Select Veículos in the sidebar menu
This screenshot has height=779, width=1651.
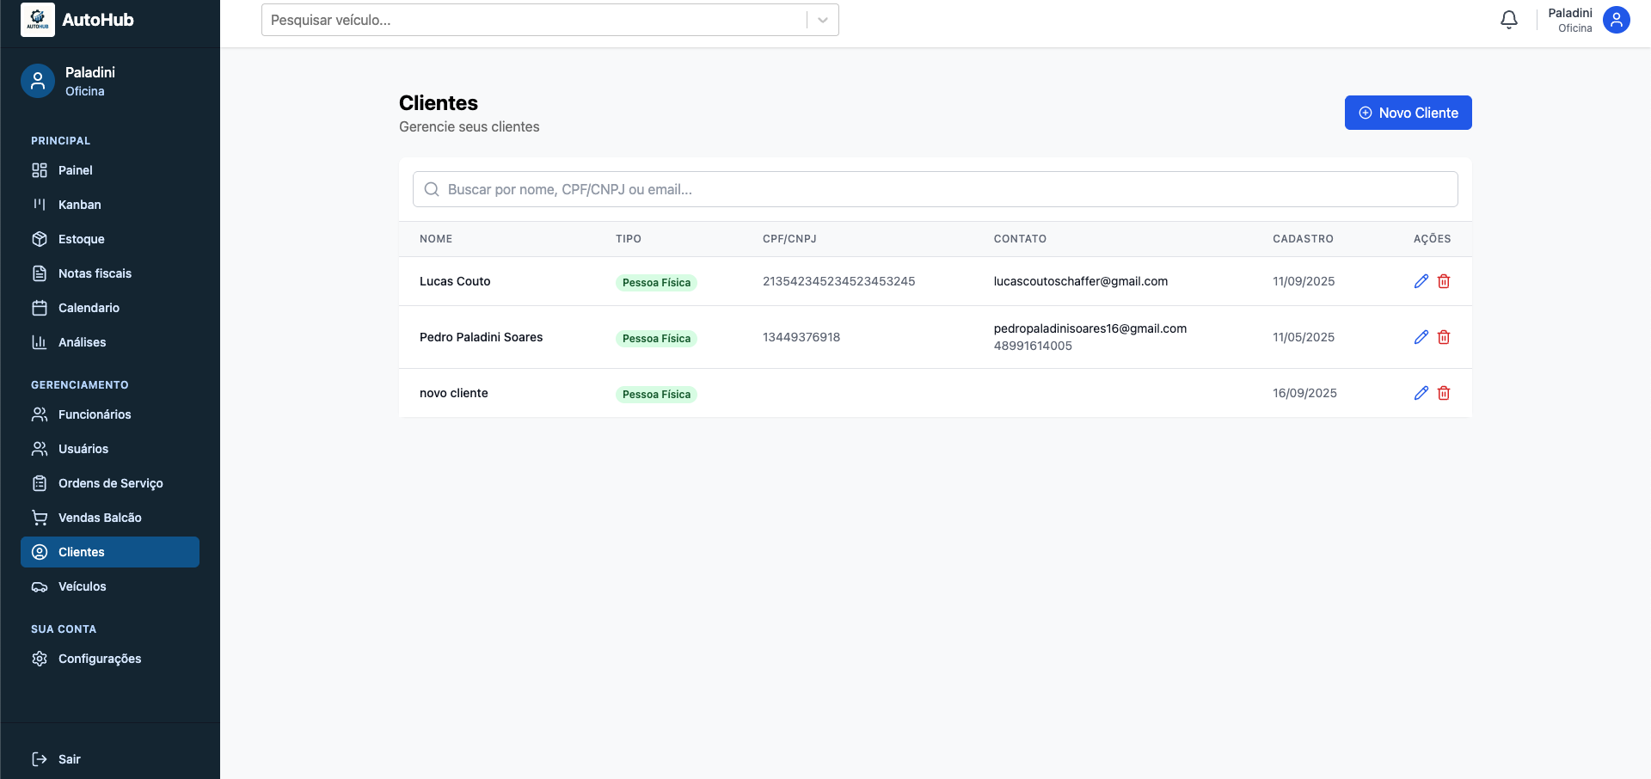83,586
